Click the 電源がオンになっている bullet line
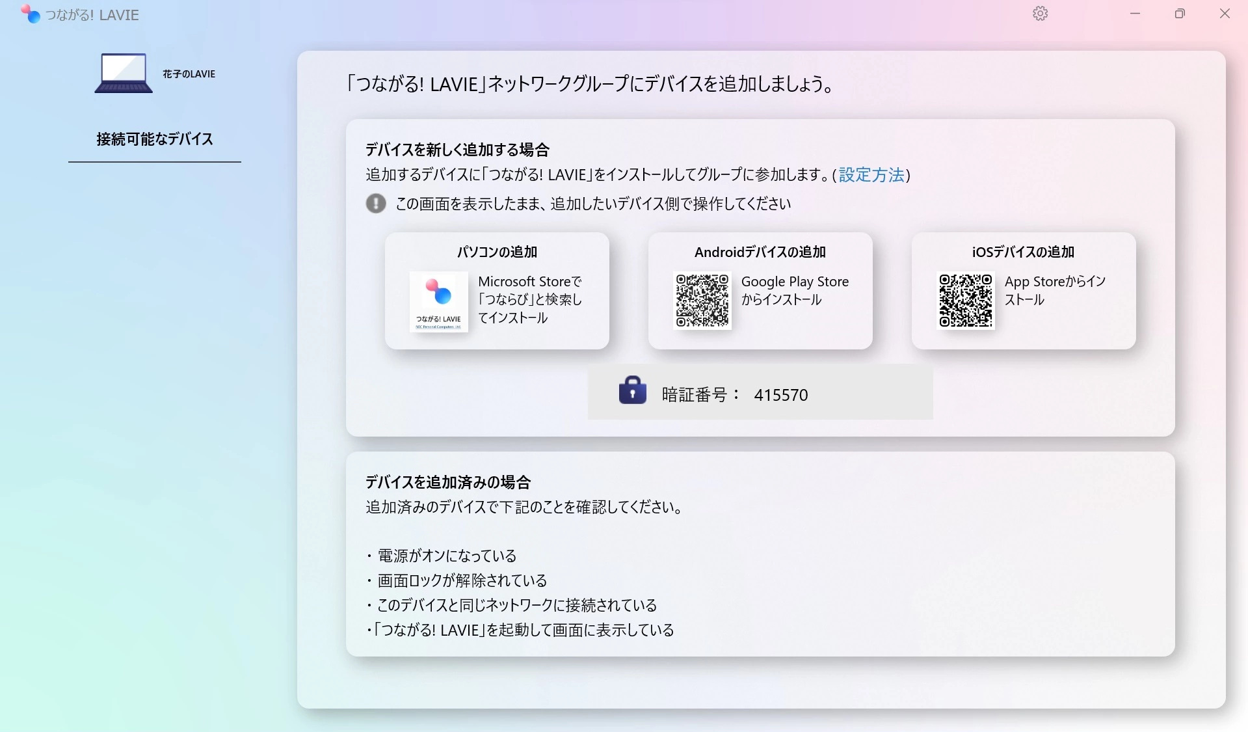The height and width of the screenshot is (732, 1248). [442, 556]
